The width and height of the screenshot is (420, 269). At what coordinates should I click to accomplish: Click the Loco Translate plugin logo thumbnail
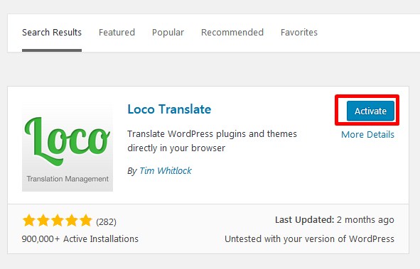pos(68,148)
